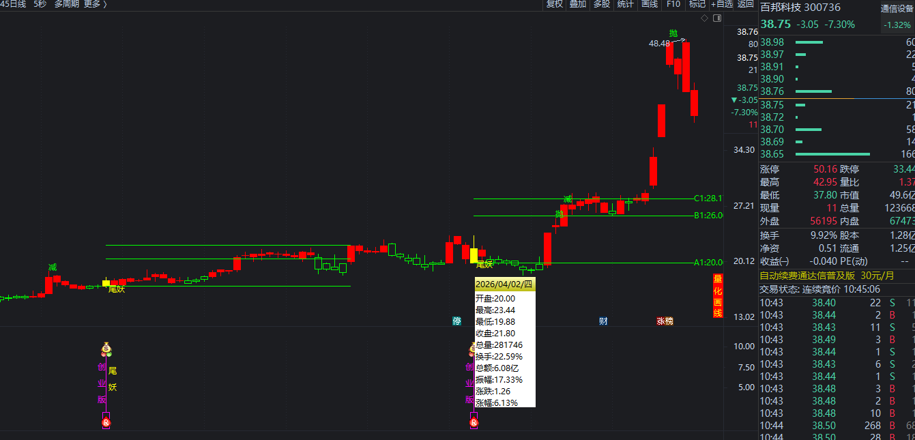Click the 10:43 trade row with volume 22
The width and height of the screenshot is (915, 440).
(x=837, y=302)
